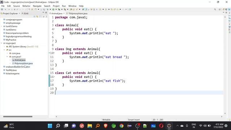This screenshot has width=231, height=130.
Task: Close the Project Explorer view tab
Action: pyautogui.click(x=19, y=13)
